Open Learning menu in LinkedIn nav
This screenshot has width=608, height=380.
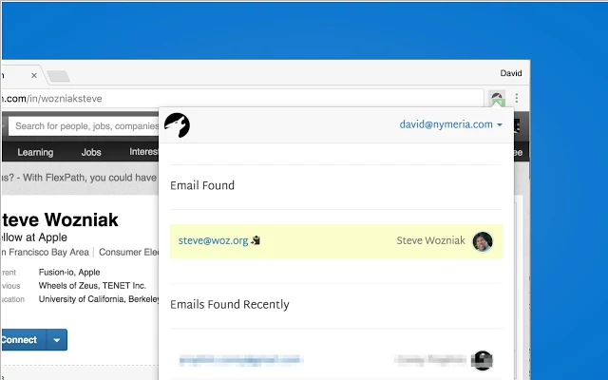pos(35,152)
